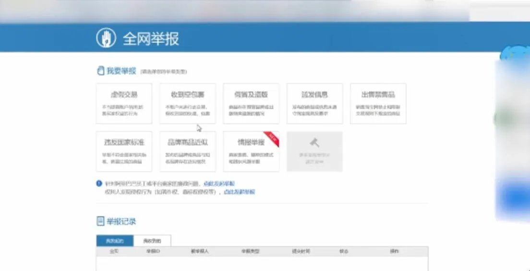Image resolution: width=530 pixels, height=271 pixels.
Task: Choose the 违反国家标准 report card
Action: click(x=124, y=152)
